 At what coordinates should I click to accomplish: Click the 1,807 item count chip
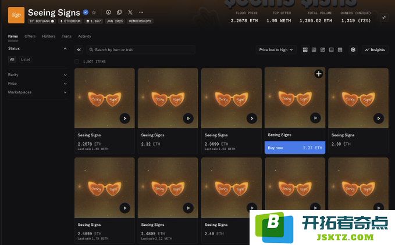(94, 21)
